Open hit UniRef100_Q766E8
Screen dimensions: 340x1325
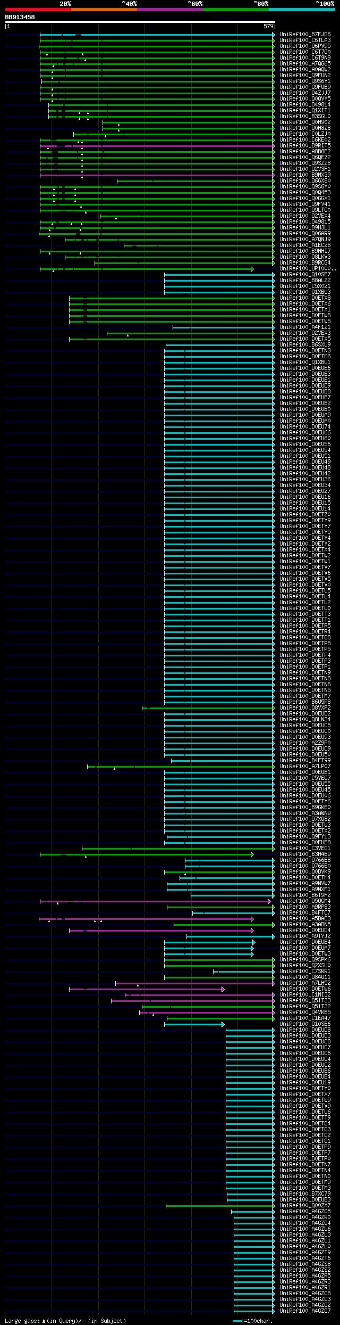pyautogui.click(x=305, y=860)
